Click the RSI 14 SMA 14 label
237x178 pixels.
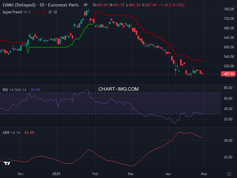point(15,90)
